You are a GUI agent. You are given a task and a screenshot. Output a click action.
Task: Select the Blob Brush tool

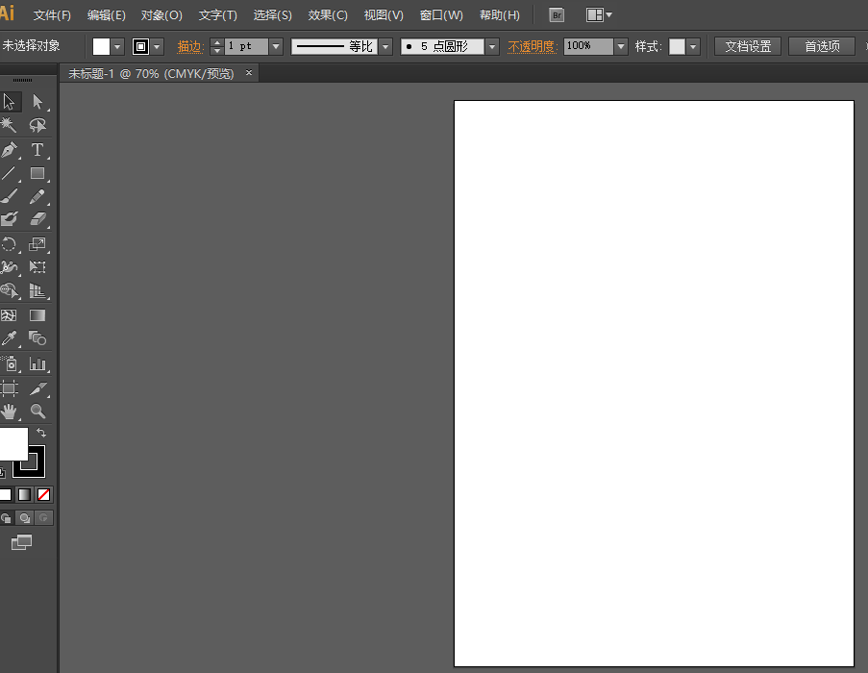[9, 219]
